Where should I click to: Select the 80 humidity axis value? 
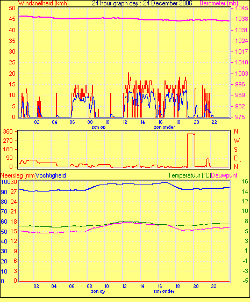click(x=4, y=202)
